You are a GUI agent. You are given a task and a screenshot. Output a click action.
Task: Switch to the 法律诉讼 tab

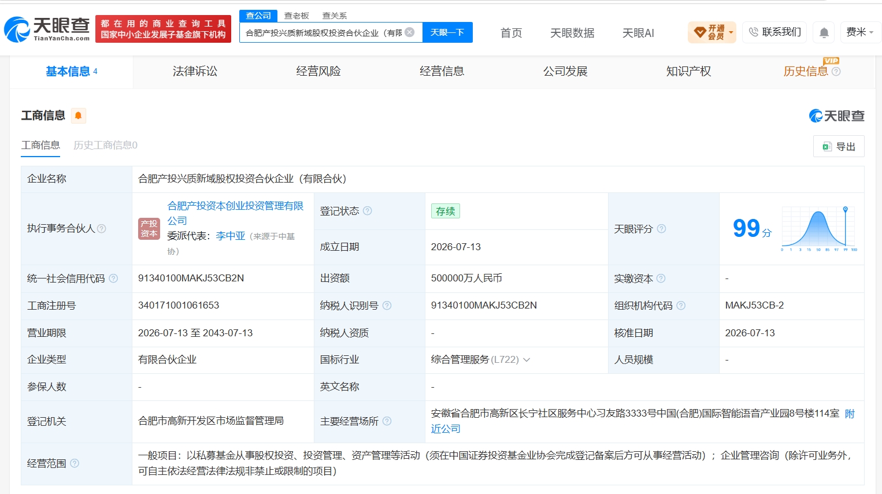195,72
